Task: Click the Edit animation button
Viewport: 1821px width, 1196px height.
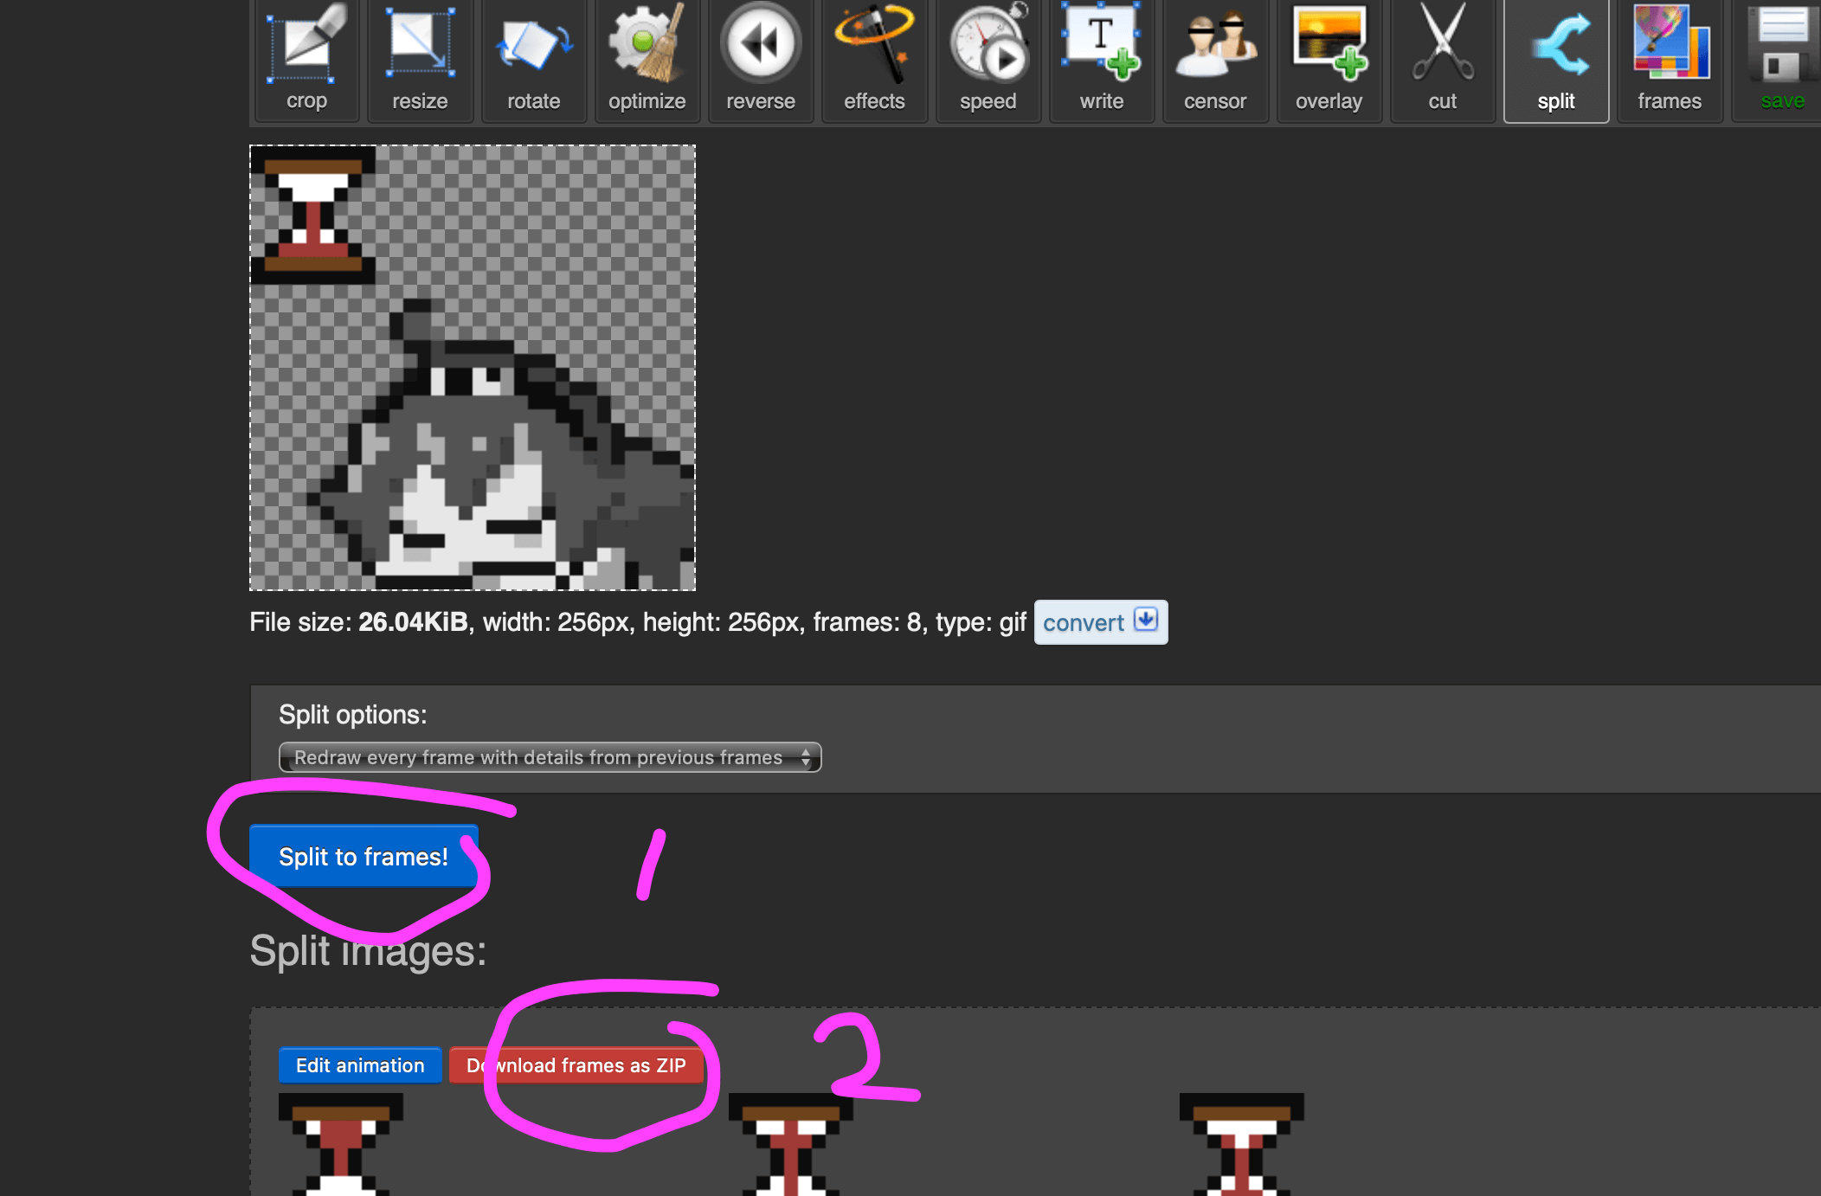Action: (360, 1065)
